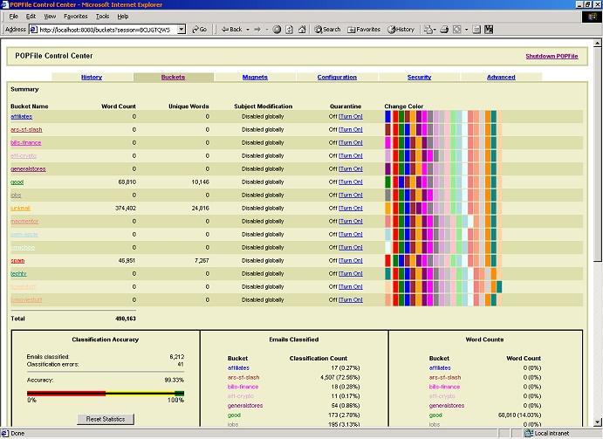Click the Edit page toolbar icon
Viewport: 603px width, 439px height.
[456, 30]
